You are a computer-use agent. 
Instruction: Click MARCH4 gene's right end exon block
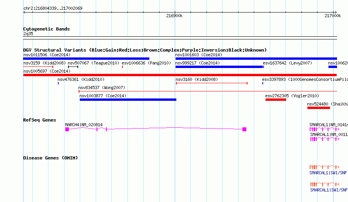click(x=244, y=129)
